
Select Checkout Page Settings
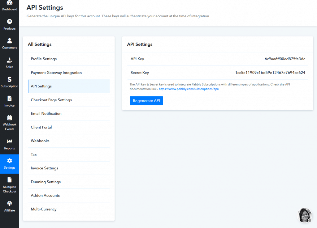pyautogui.click(x=51, y=100)
